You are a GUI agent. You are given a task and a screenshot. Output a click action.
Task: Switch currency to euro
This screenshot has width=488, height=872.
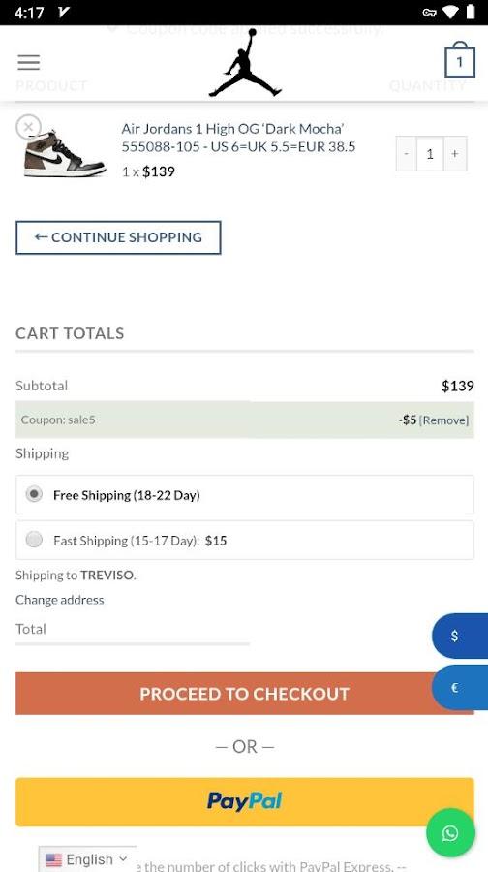point(460,687)
